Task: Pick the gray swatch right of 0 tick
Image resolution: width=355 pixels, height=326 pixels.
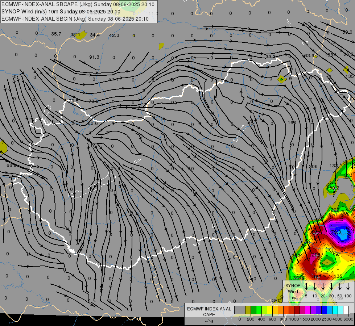Action: coord(243,310)
